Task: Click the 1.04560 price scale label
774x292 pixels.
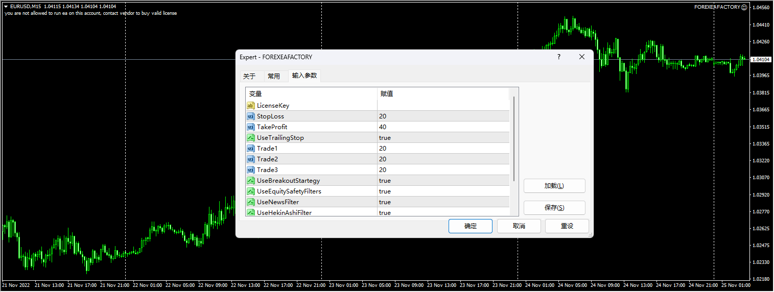Action: [x=762, y=8]
